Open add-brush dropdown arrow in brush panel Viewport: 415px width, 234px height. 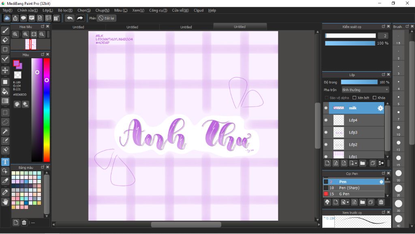[348, 202]
